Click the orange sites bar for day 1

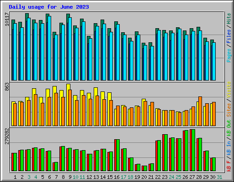[x=15, y=115]
